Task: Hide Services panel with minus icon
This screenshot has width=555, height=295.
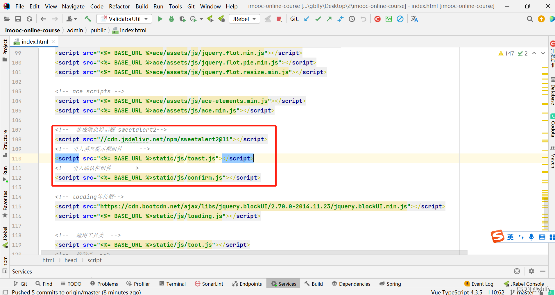Action: (543, 271)
